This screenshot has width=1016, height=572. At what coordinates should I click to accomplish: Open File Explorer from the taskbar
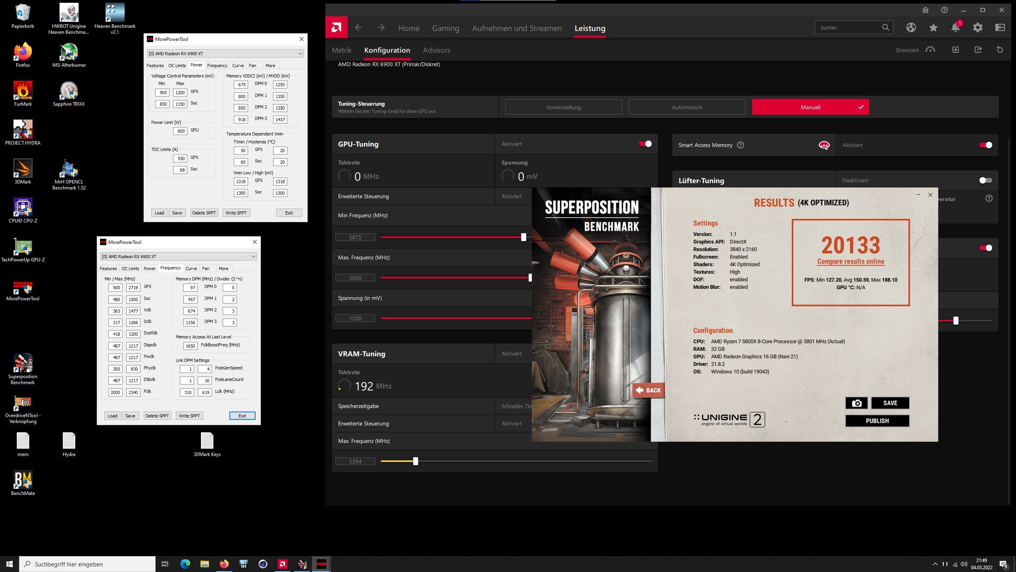point(204,564)
